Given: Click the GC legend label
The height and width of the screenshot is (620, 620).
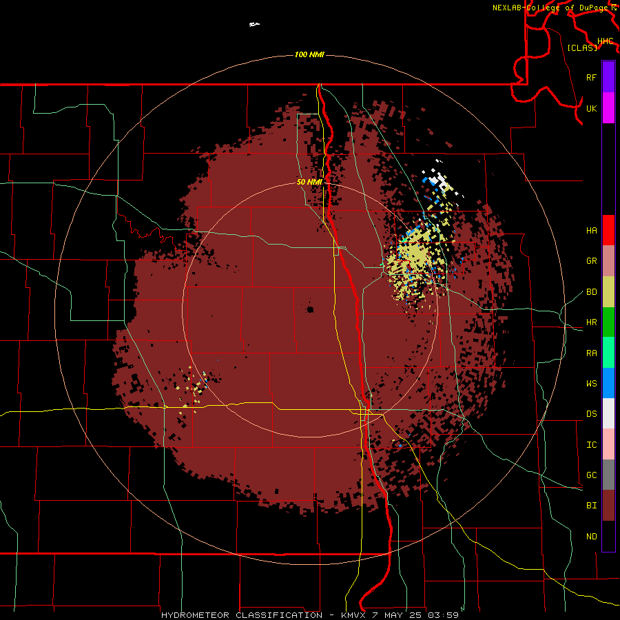Looking at the screenshot, I should [592, 475].
